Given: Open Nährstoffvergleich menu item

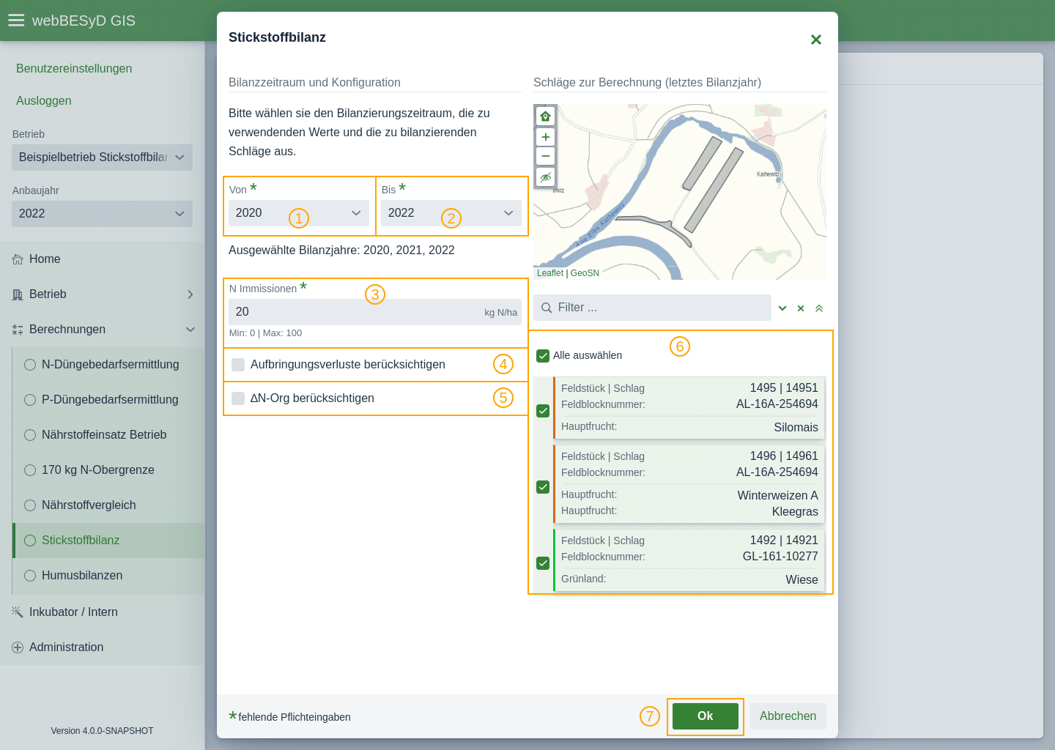Looking at the screenshot, I should click(108, 505).
